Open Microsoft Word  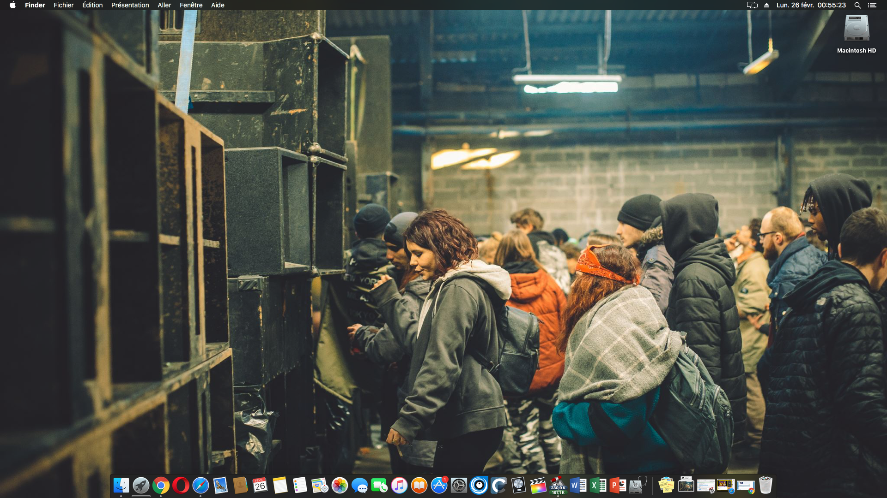(578, 486)
